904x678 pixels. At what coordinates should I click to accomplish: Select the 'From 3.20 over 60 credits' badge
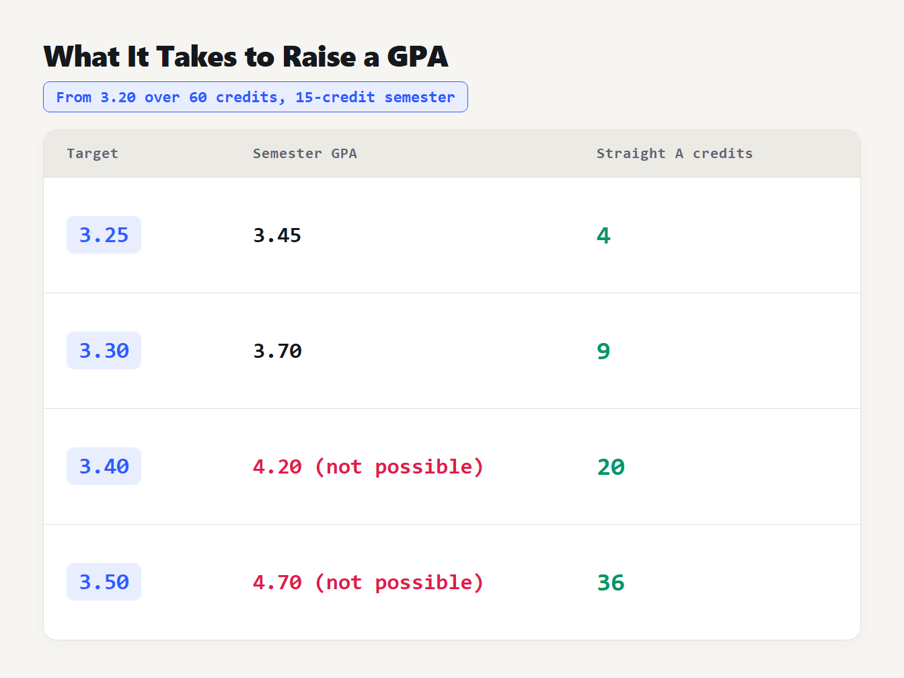coord(256,97)
